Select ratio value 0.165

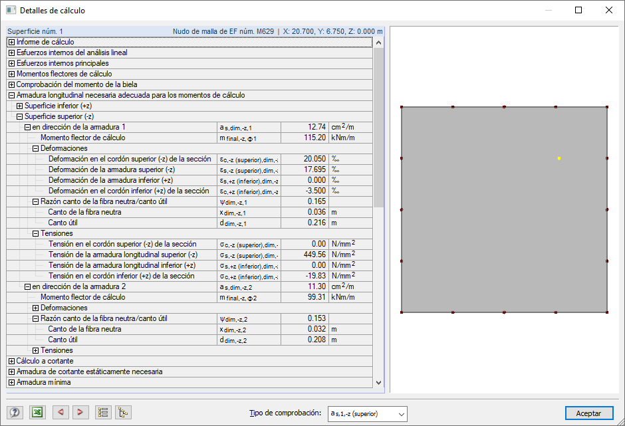[x=305, y=201]
